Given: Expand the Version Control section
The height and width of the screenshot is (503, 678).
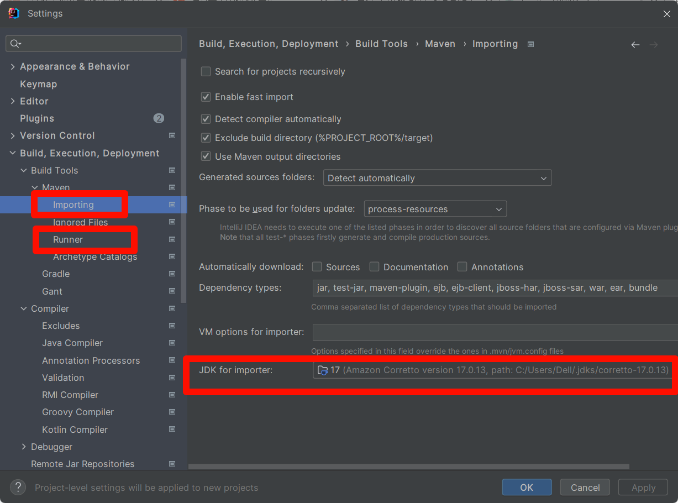Looking at the screenshot, I should click(x=13, y=135).
